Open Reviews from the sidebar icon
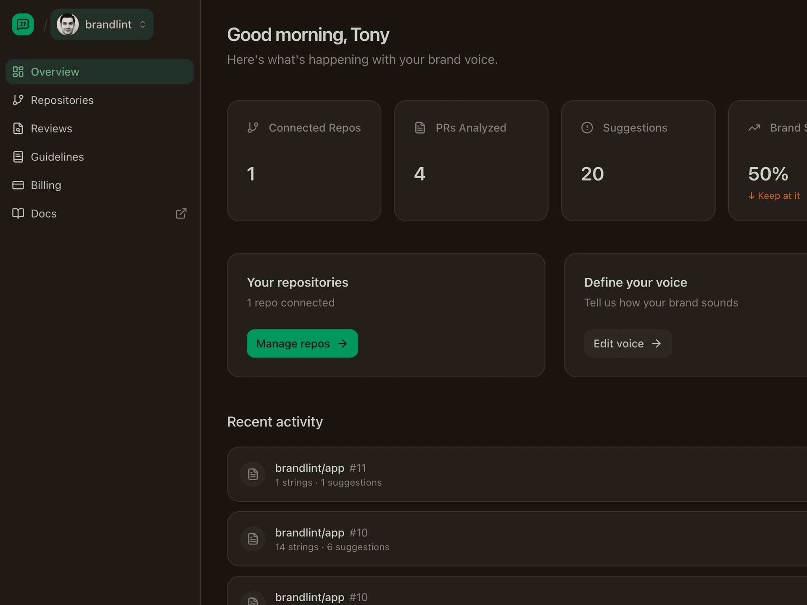Image resolution: width=807 pixels, height=605 pixels. pos(18,128)
